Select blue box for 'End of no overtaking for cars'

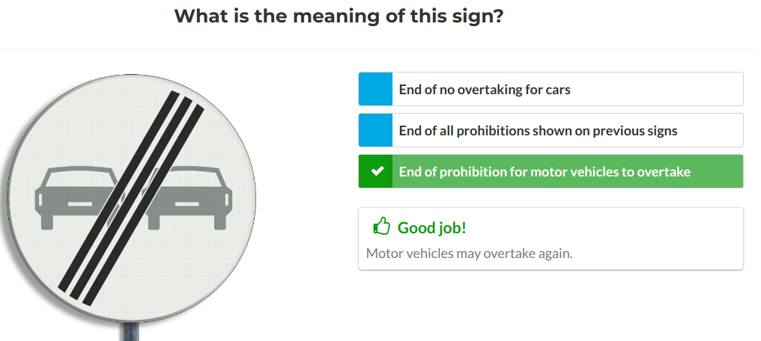pyautogui.click(x=375, y=89)
